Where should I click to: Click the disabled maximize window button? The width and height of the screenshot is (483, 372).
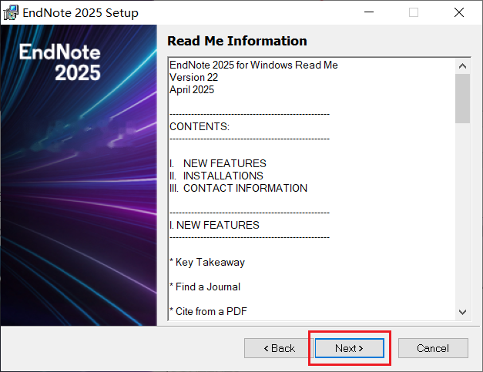[x=414, y=12]
